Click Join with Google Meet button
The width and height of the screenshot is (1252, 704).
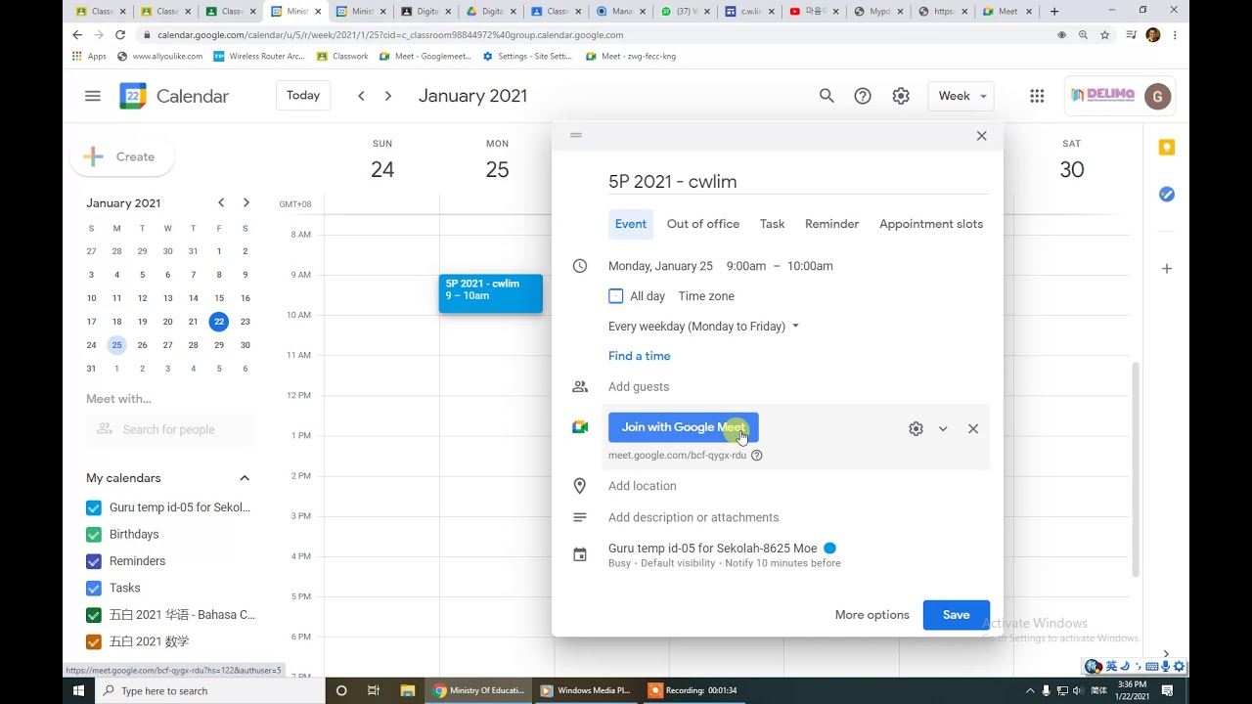[683, 427]
